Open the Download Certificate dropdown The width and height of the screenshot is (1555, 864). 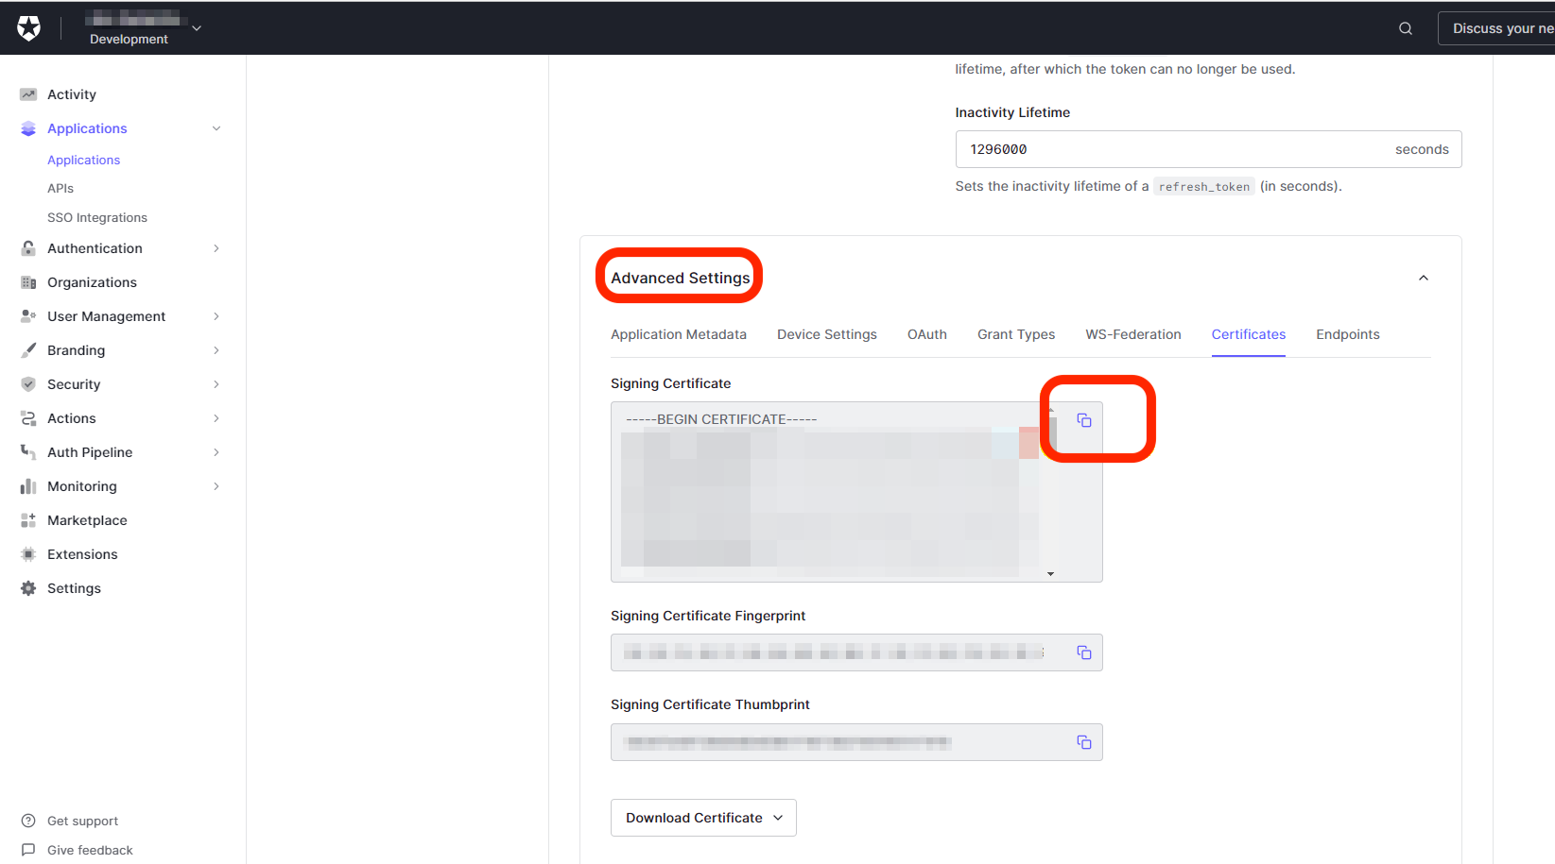pyautogui.click(x=703, y=818)
